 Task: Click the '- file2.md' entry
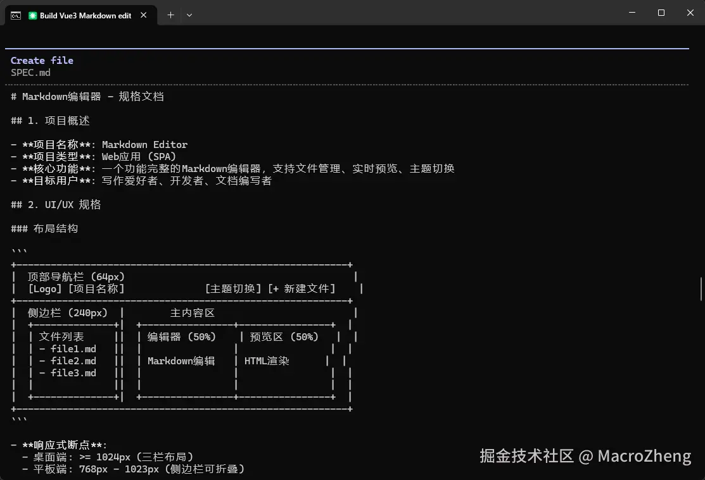67,361
